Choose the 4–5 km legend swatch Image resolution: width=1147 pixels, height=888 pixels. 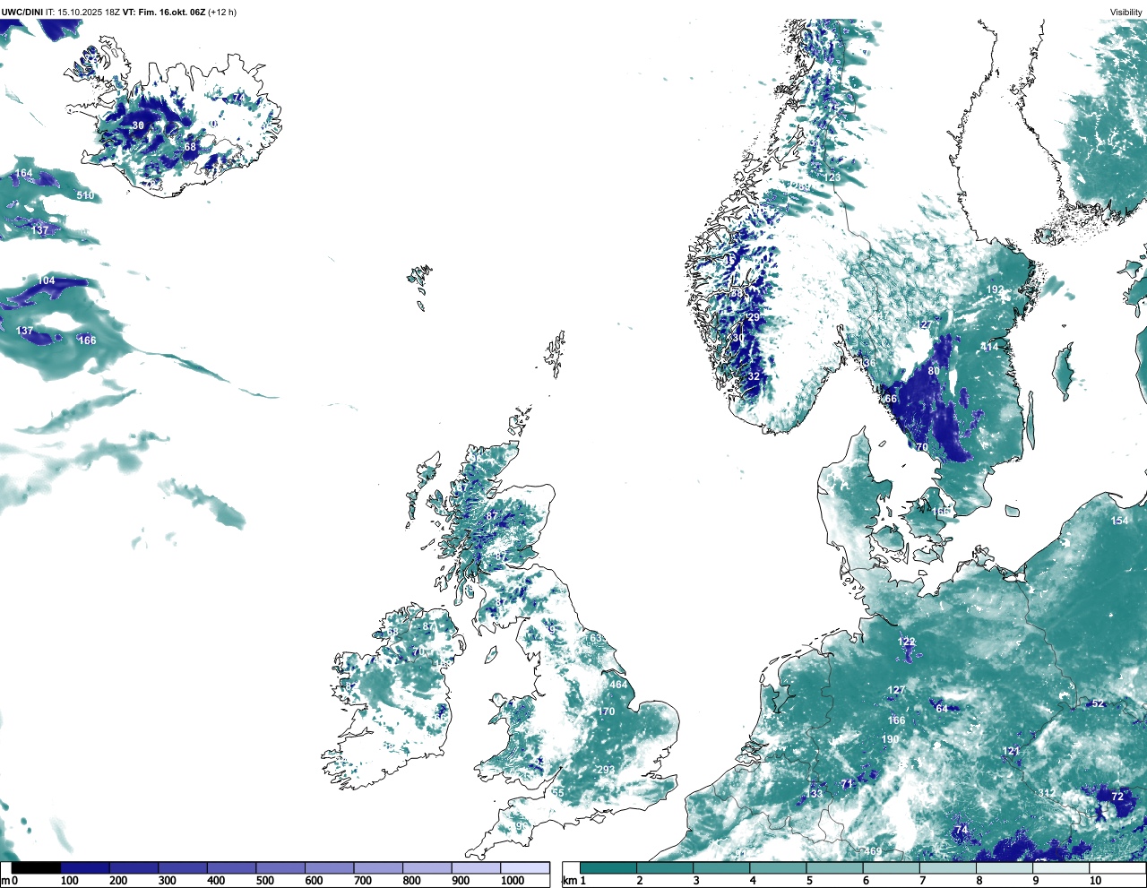click(x=779, y=868)
